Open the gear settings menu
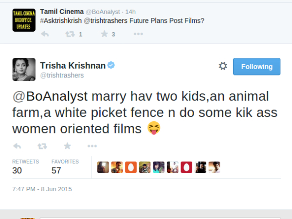 click(223, 66)
